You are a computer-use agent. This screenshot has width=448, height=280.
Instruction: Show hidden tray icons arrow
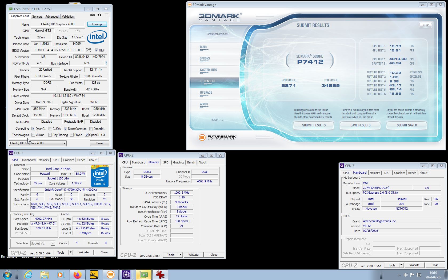(x=399, y=275)
